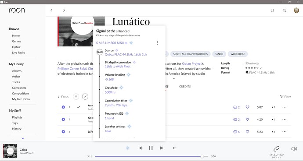Open Playlists under My Stuff
The height and width of the screenshot is (161, 303).
tap(17, 117)
